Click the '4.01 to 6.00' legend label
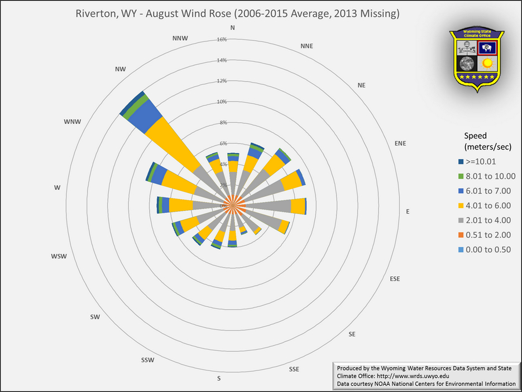 (x=488, y=205)
